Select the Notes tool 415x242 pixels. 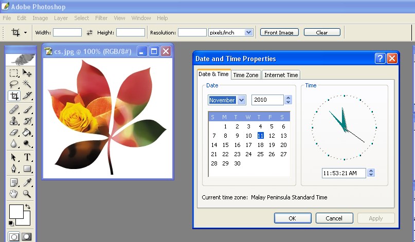[14, 182]
